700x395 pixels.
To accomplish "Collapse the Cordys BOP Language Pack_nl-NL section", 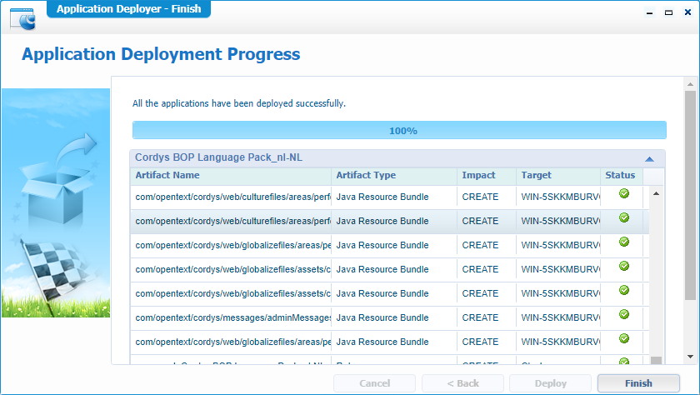I will (x=649, y=159).
